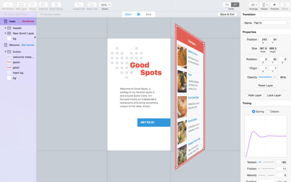Tick the Lock Layer checkbox
Screen dimensions: 291x182
[265, 95]
